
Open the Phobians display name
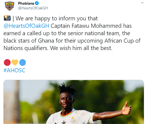point(26,3)
